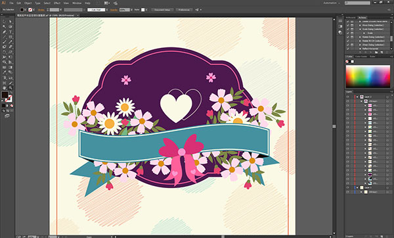Image resolution: width=394 pixels, height=238 pixels.
Task: Click the Document Setup button
Action: coord(162,10)
